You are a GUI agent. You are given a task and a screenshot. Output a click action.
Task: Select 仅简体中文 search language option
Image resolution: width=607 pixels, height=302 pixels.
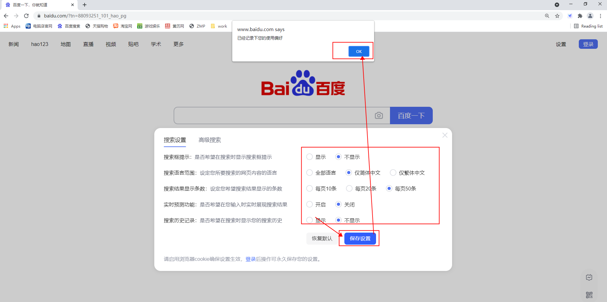click(348, 173)
